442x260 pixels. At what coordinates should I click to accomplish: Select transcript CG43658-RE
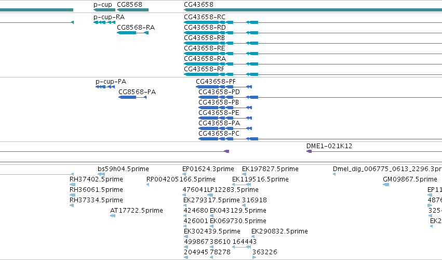click(x=204, y=48)
